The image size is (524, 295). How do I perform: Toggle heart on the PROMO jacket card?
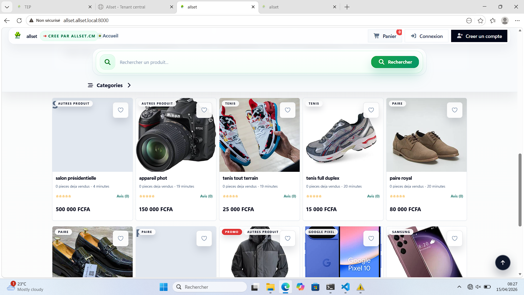tap(288, 238)
